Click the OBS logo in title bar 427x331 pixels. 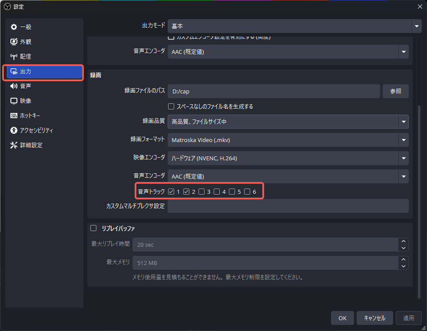[x=7, y=7]
